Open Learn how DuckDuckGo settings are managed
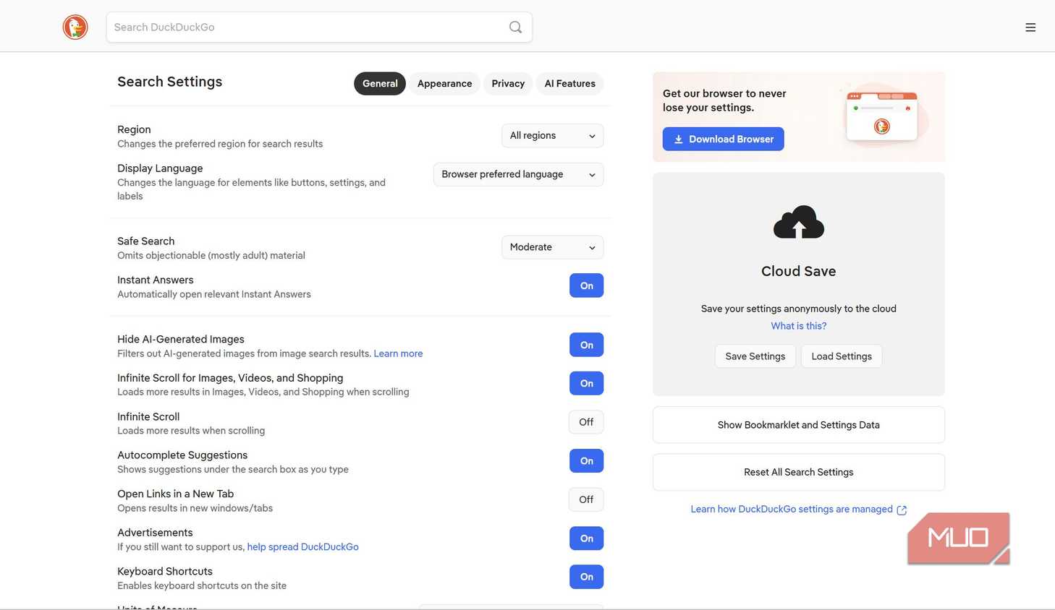This screenshot has width=1055, height=610. point(792,510)
